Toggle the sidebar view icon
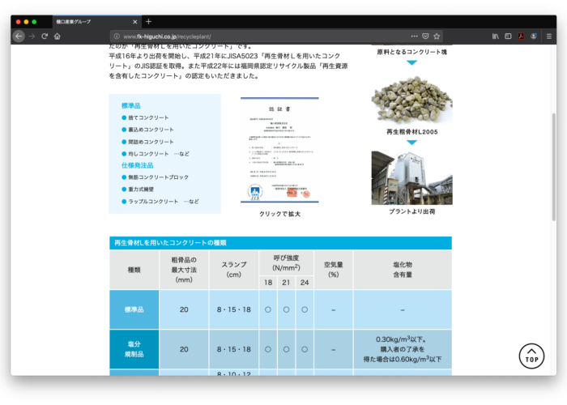The image size is (567, 405). pos(508,36)
